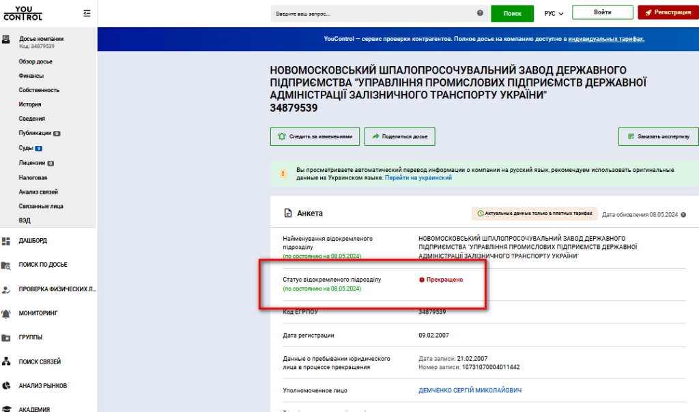Click the Войти login button
The width and height of the screenshot is (699, 412).
[x=602, y=12]
